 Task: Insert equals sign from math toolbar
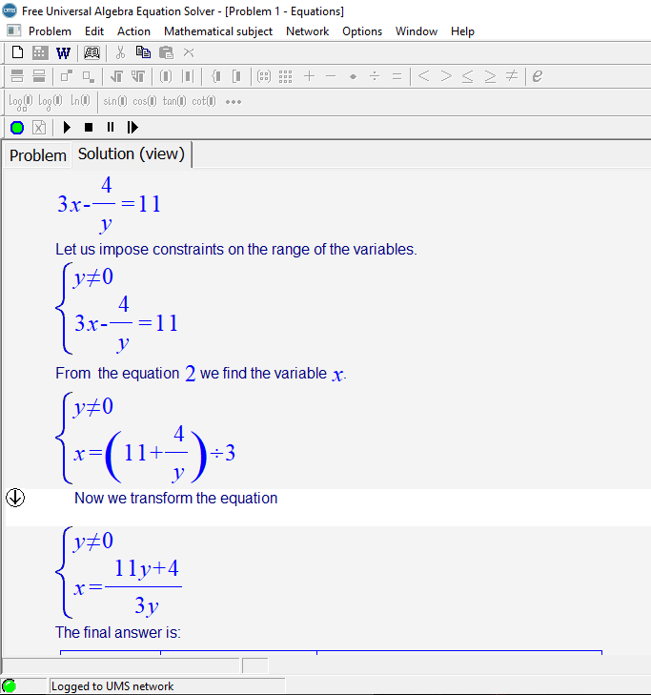(397, 76)
